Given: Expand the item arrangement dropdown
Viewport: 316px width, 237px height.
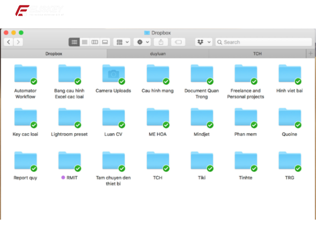Looking at the screenshot, I should [x=122, y=42].
